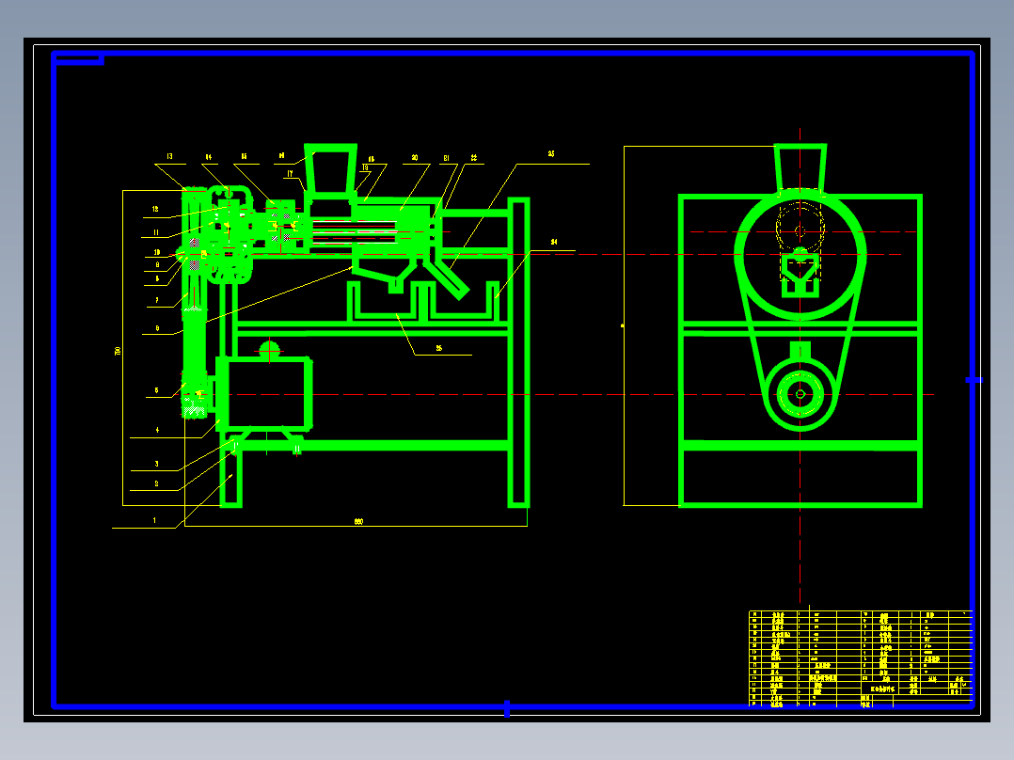Select part callout number 7

click(x=156, y=300)
